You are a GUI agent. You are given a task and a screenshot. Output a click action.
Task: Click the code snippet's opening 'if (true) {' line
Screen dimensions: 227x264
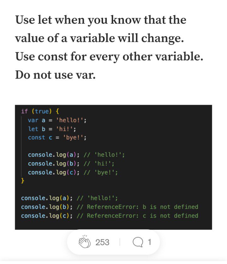point(40,111)
